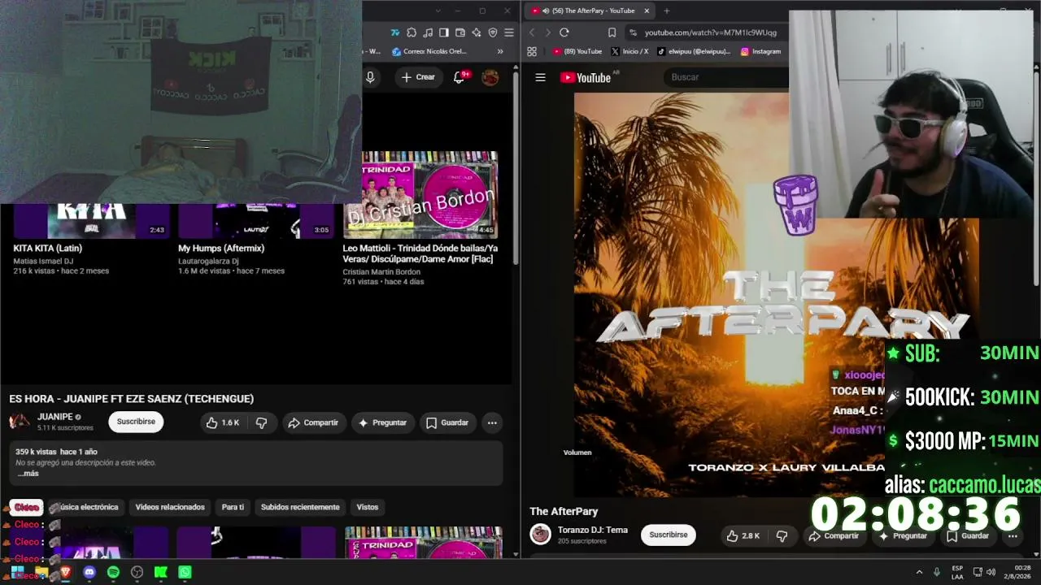Viewport: 1041px width, 585px height.
Task: Go to YouTube home via the logo
Action: 586,77
